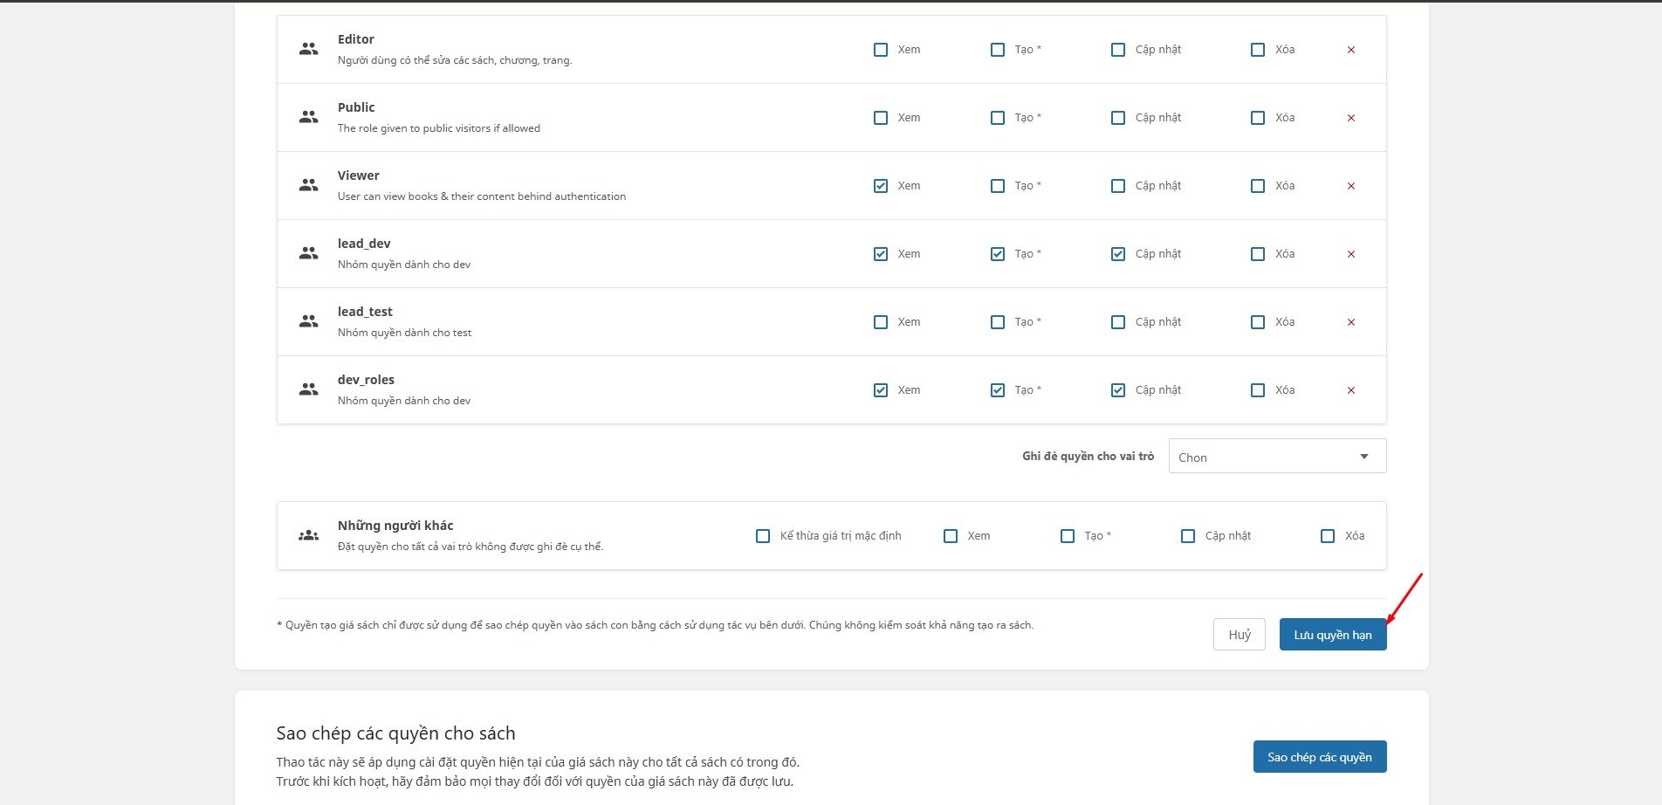The height and width of the screenshot is (805, 1662).
Task: Click the Sao chép các quyền button
Action: point(1319,757)
